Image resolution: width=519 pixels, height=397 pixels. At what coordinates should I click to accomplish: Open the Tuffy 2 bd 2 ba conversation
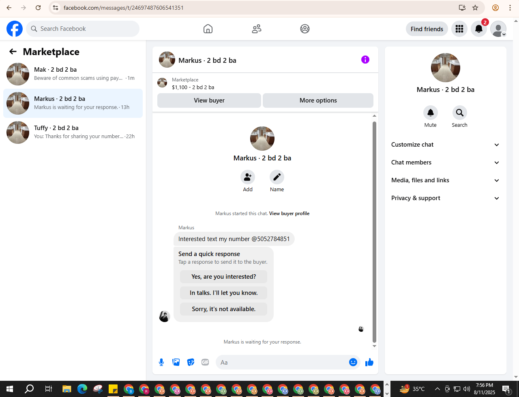(x=73, y=132)
